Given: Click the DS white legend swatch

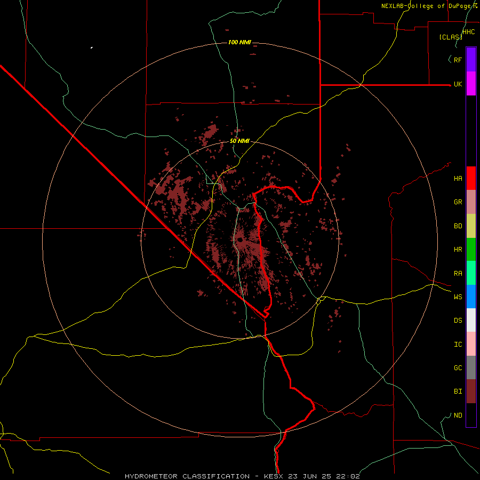Looking at the screenshot, I should pyautogui.click(x=471, y=320).
